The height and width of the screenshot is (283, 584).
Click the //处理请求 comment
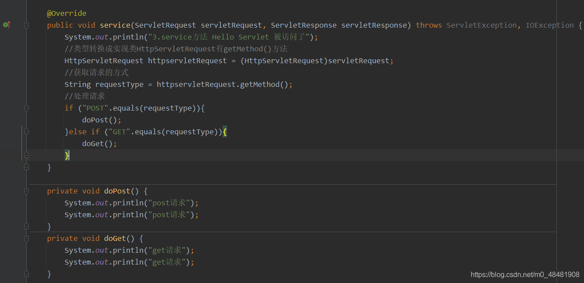tap(85, 96)
